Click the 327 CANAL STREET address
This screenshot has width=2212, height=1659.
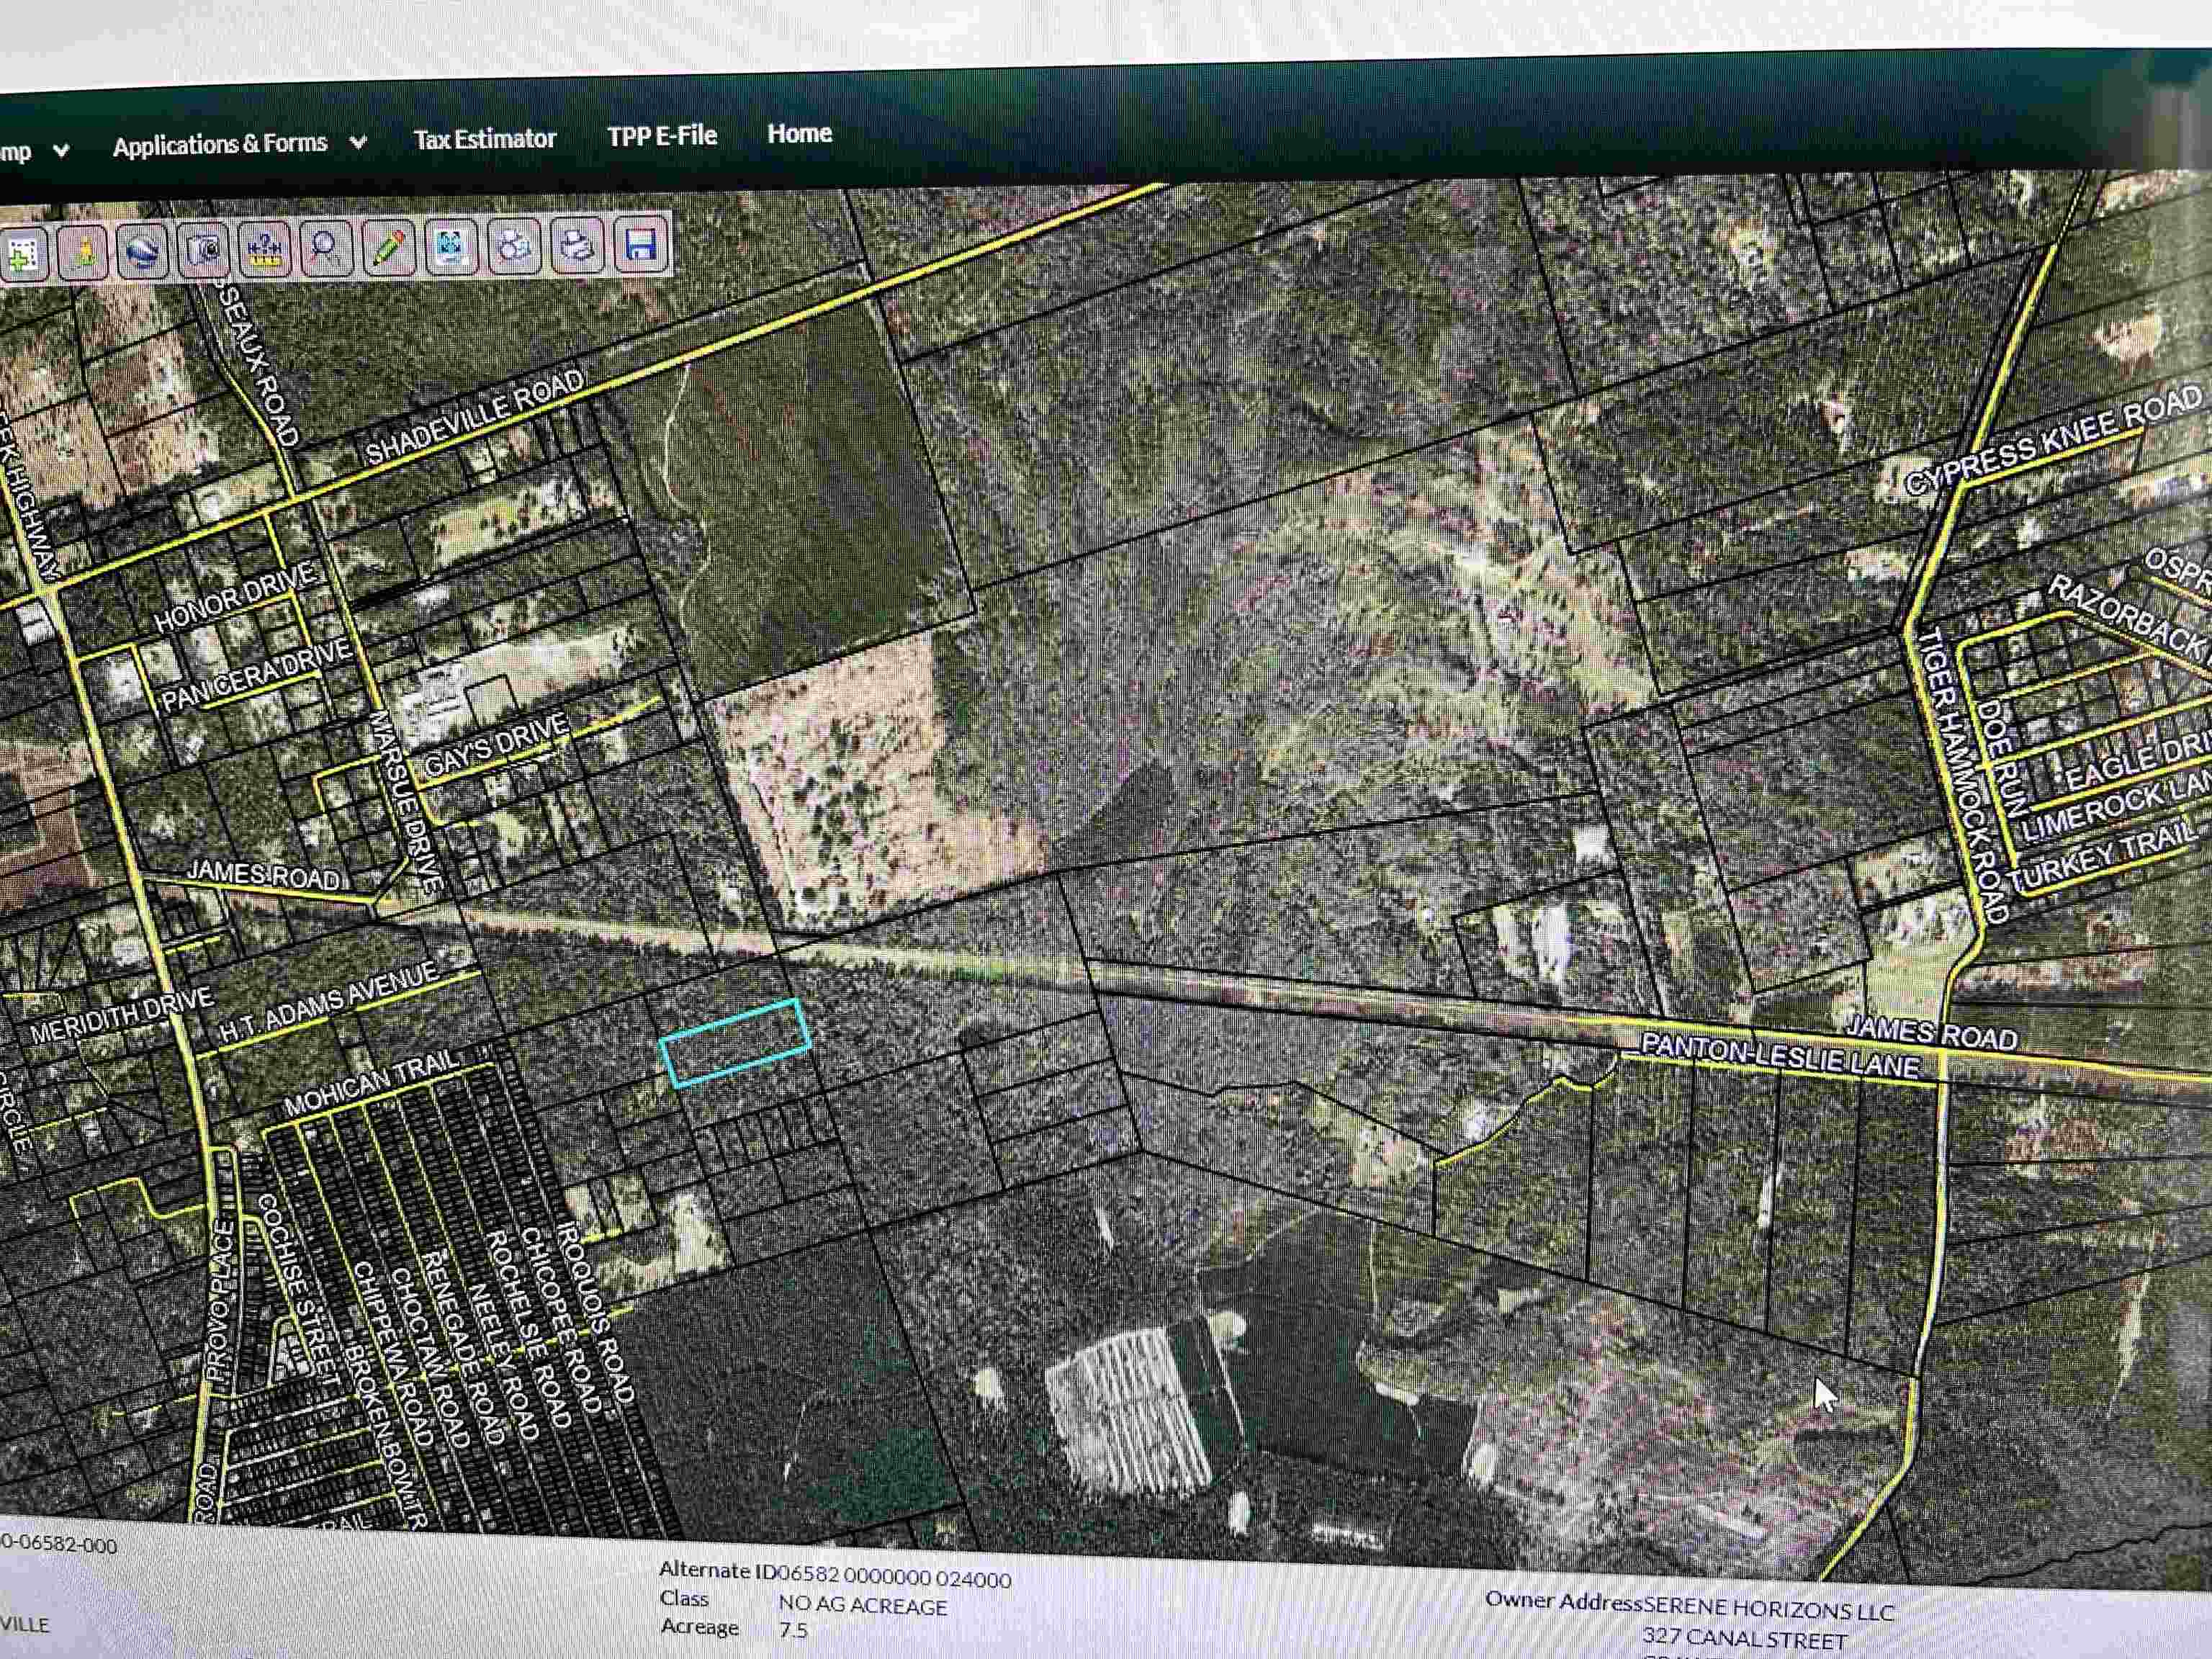[x=1743, y=1638]
